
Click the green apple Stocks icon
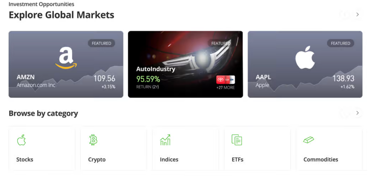(x=21, y=140)
